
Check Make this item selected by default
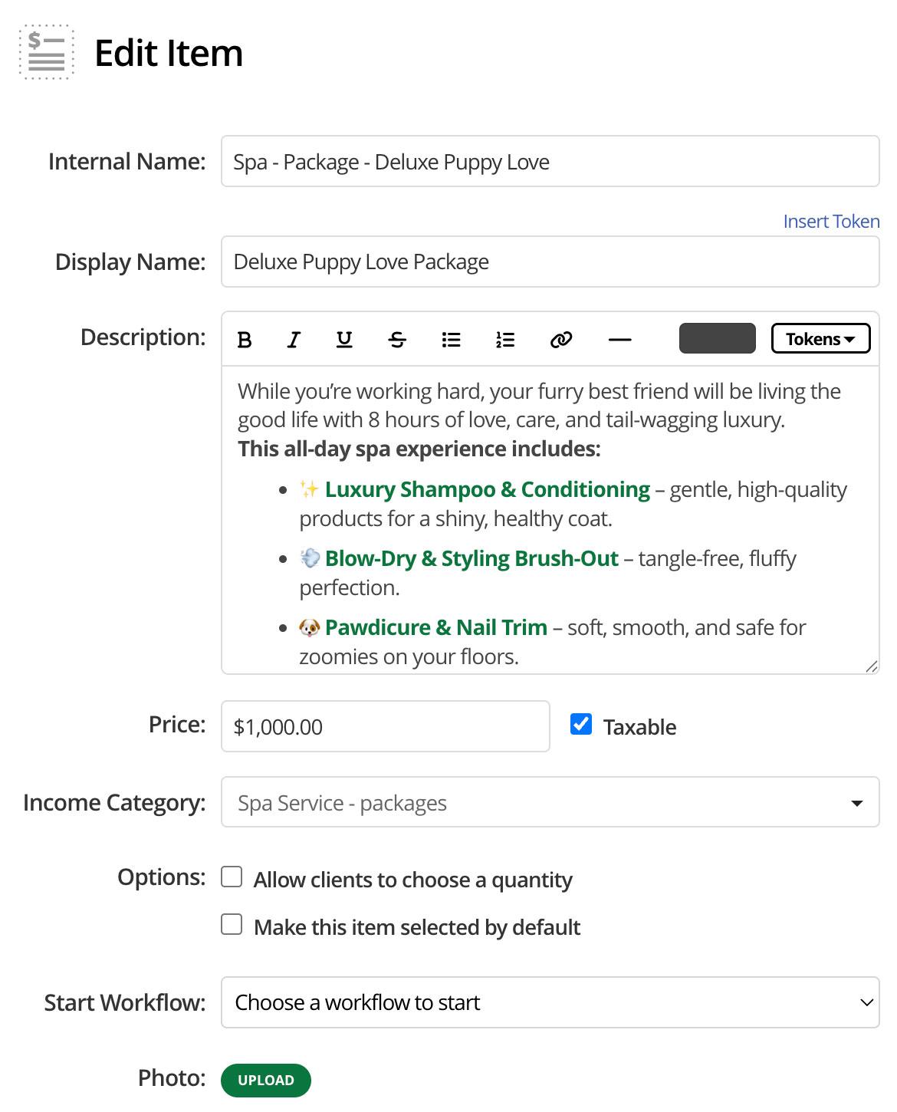[x=232, y=925]
